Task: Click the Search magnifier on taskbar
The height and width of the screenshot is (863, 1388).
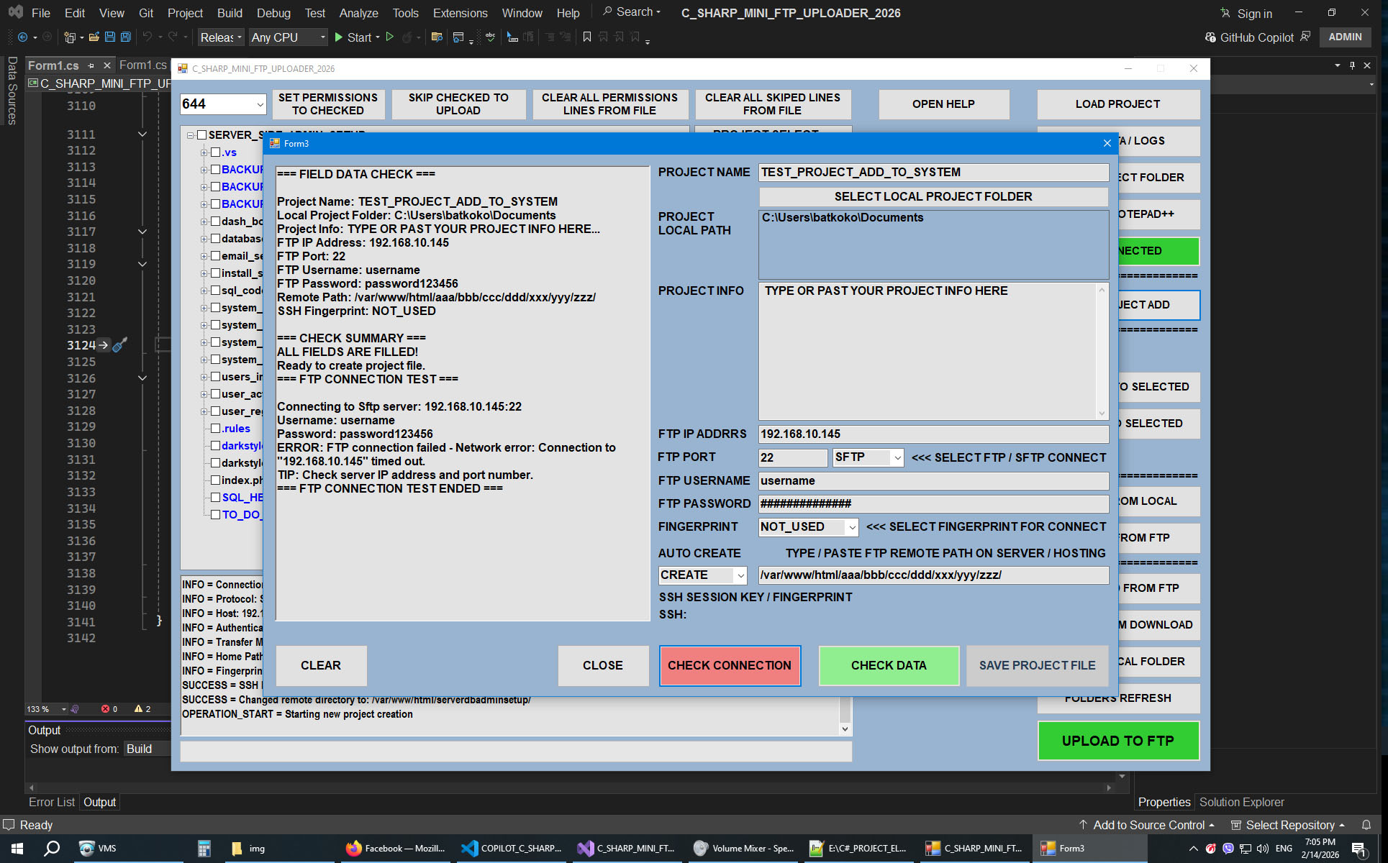Action: (x=52, y=849)
